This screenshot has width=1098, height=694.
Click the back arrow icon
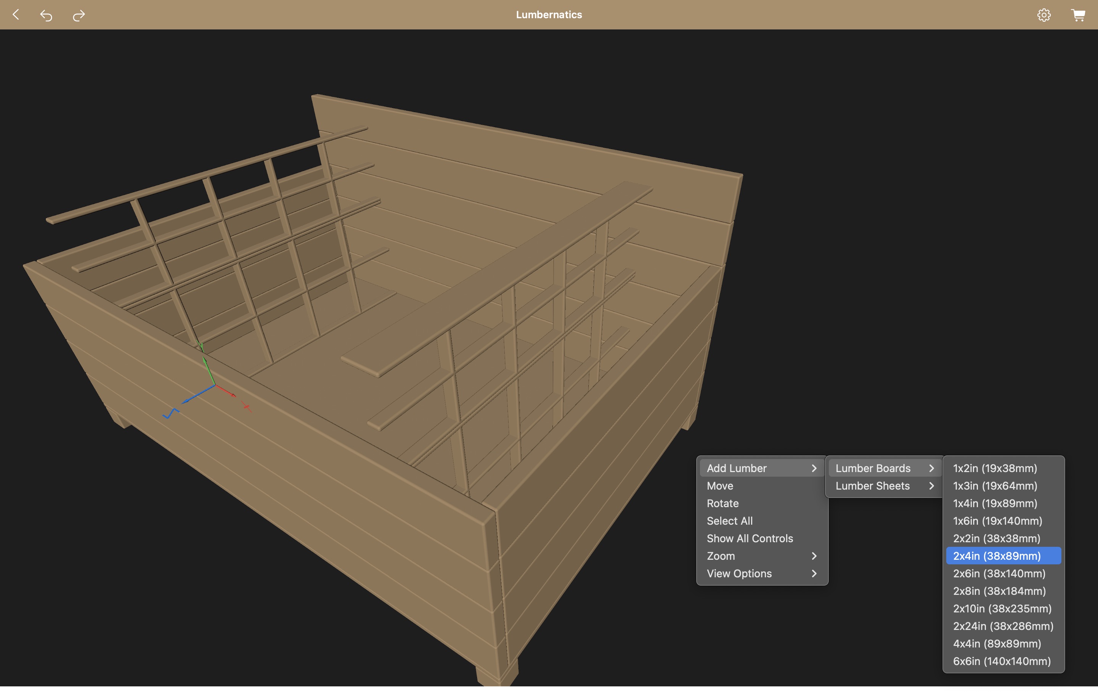coord(16,14)
